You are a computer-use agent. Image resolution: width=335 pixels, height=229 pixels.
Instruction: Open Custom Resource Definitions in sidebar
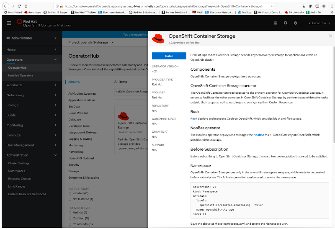(27, 194)
